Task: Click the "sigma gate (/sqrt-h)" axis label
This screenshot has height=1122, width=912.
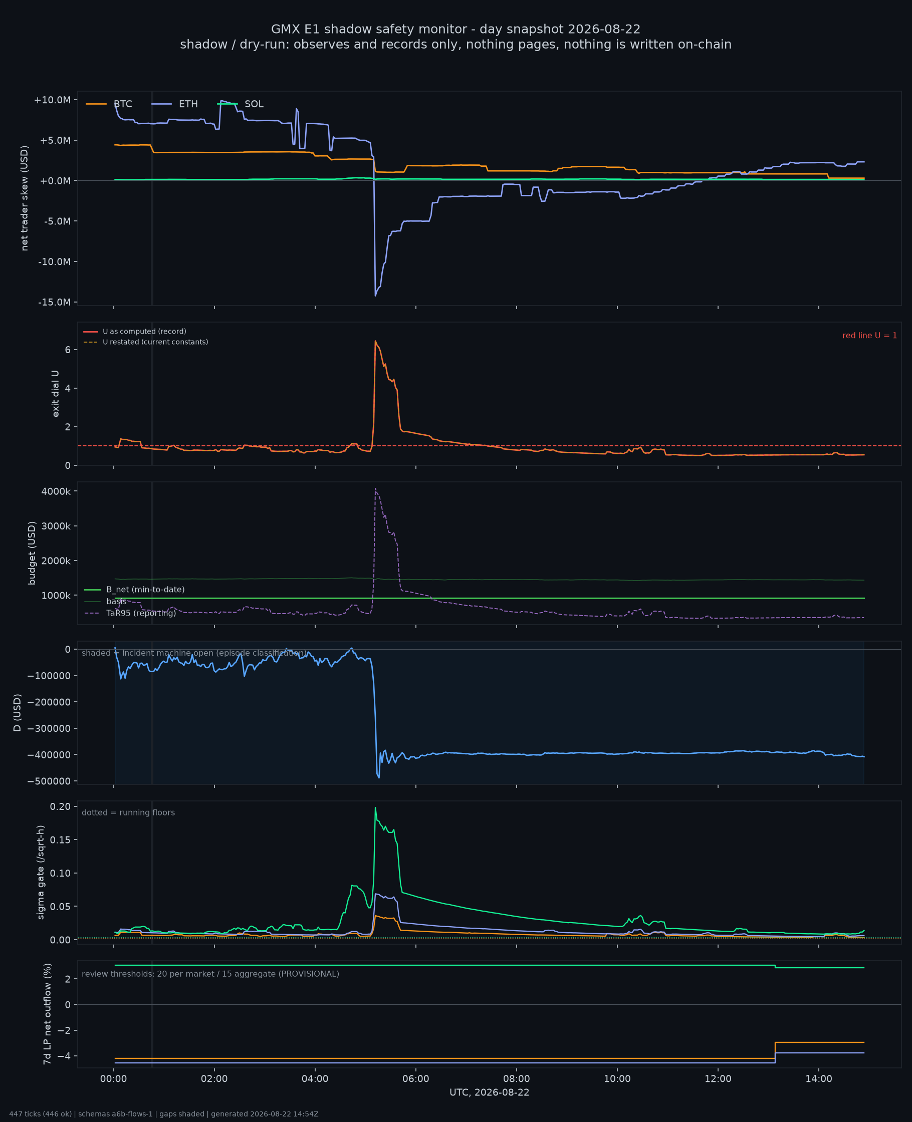Action: click(41, 873)
